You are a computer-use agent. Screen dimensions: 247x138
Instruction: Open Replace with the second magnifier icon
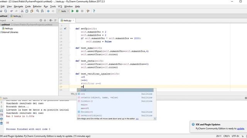coord(42,11)
